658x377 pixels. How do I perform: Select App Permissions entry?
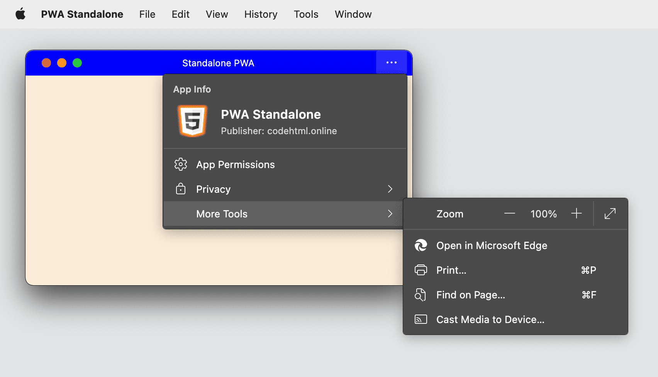pyautogui.click(x=235, y=164)
